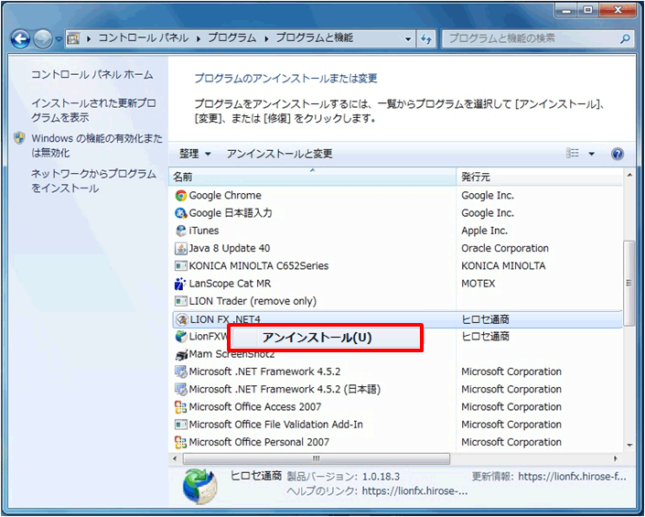The image size is (645, 517).
Task: Click the Control Panel icon in address bar
Action: [x=73, y=39]
